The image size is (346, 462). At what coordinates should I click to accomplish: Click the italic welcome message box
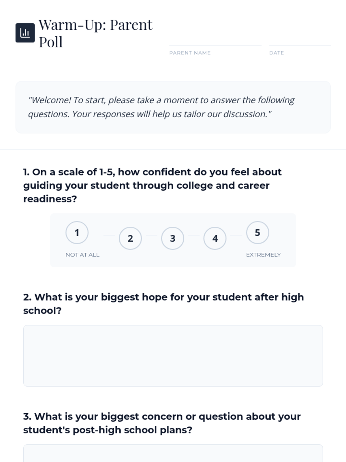coord(173,107)
